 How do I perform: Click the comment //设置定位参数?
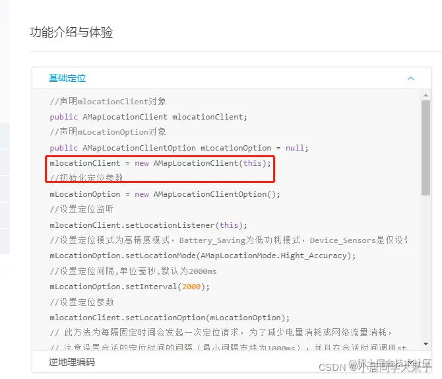(x=82, y=302)
